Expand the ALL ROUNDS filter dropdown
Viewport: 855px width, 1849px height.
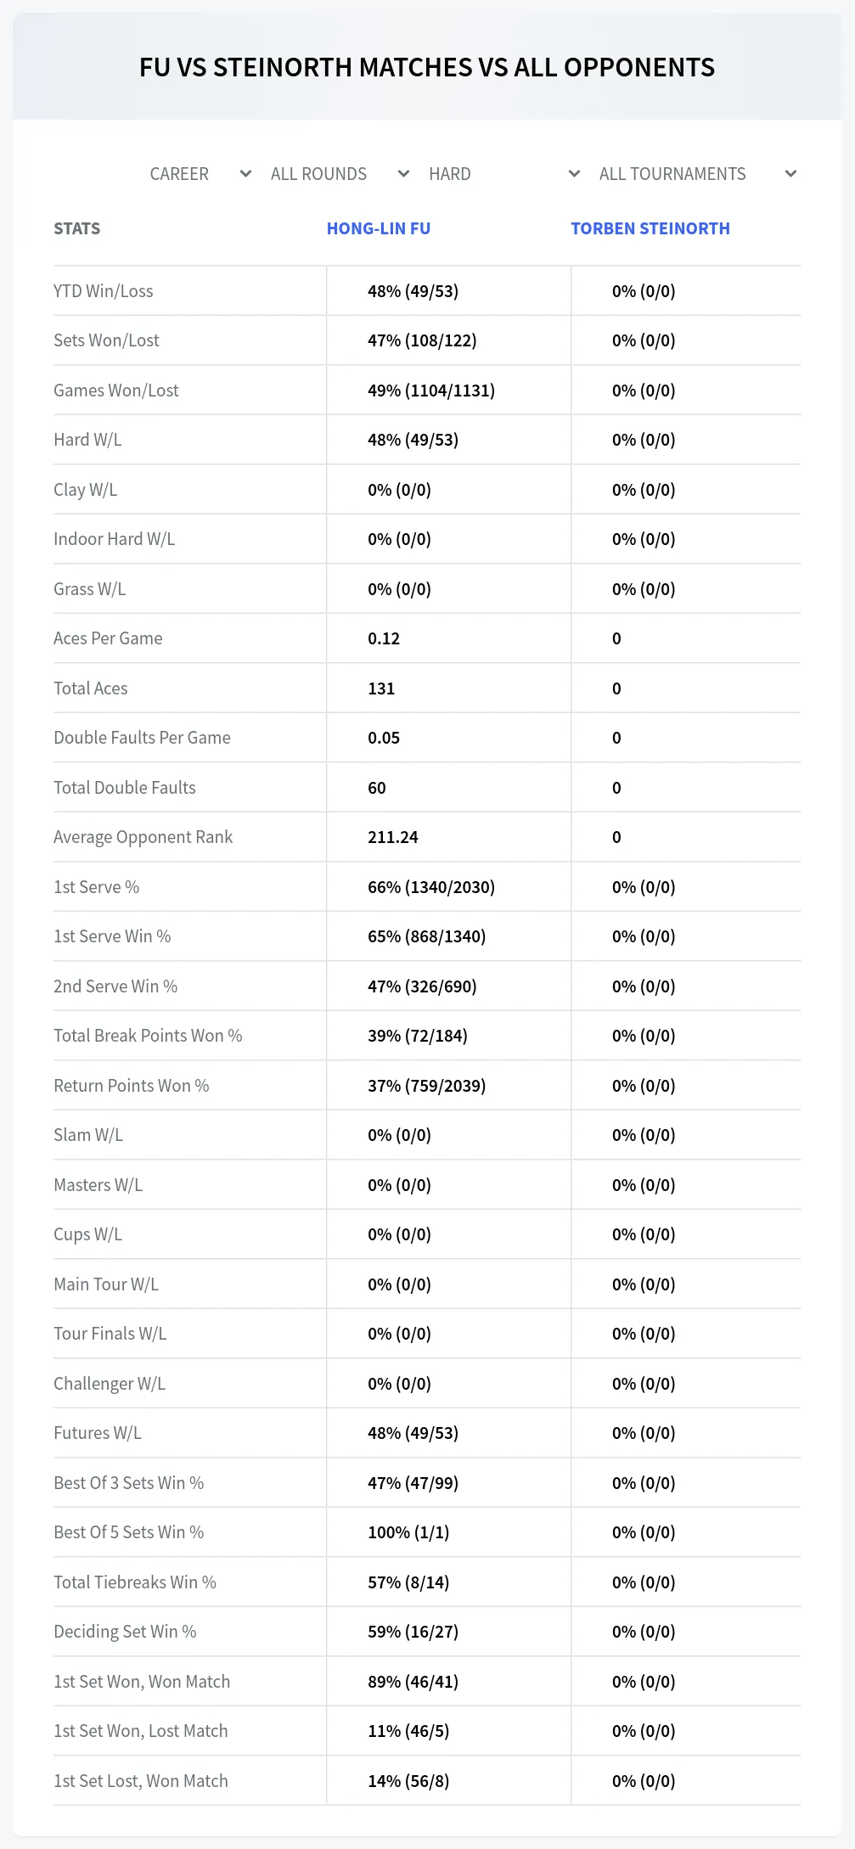pyautogui.click(x=340, y=174)
